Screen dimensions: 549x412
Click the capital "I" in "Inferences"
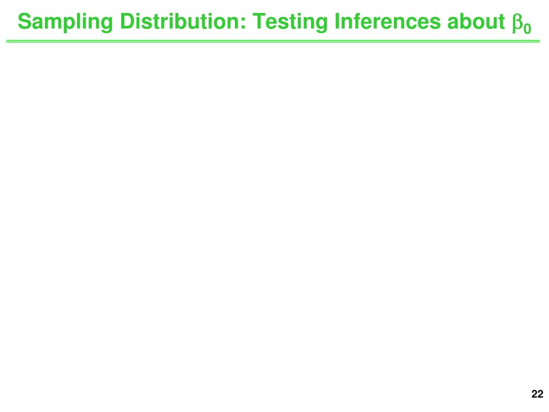337,21
